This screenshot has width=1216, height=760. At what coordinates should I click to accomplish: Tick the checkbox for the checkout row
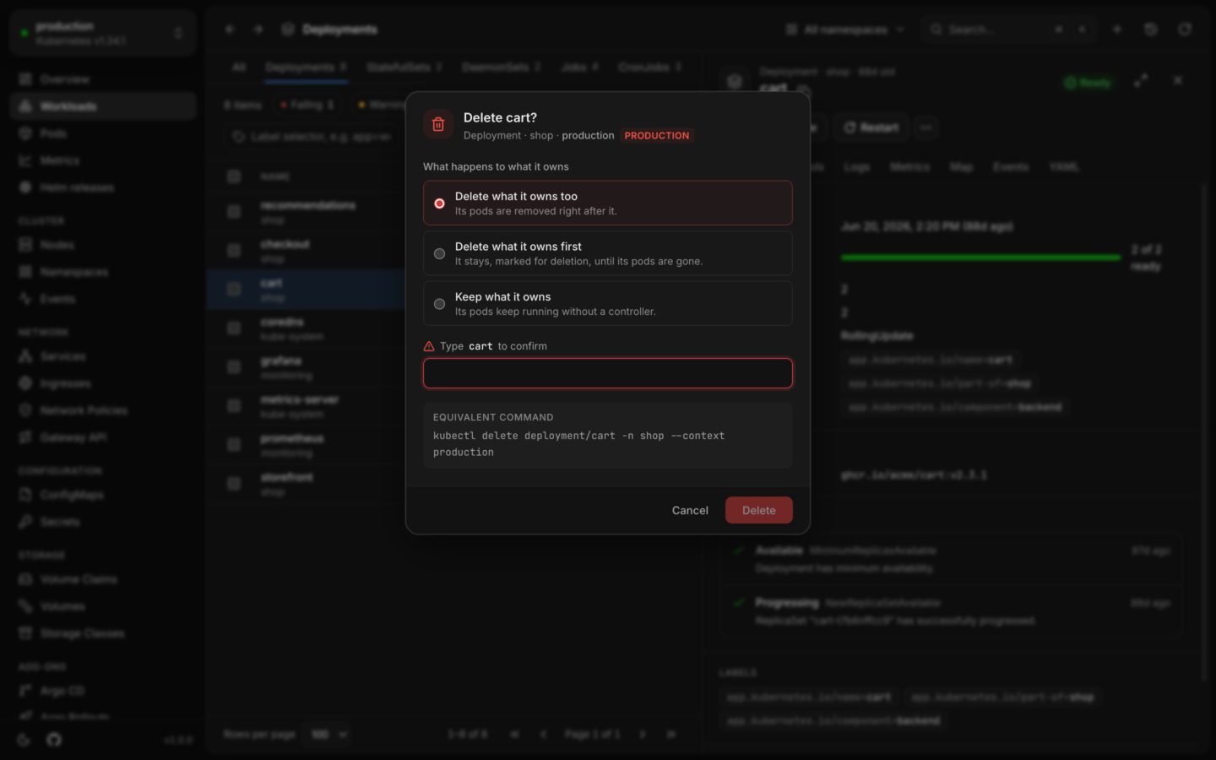click(x=234, y=251)
